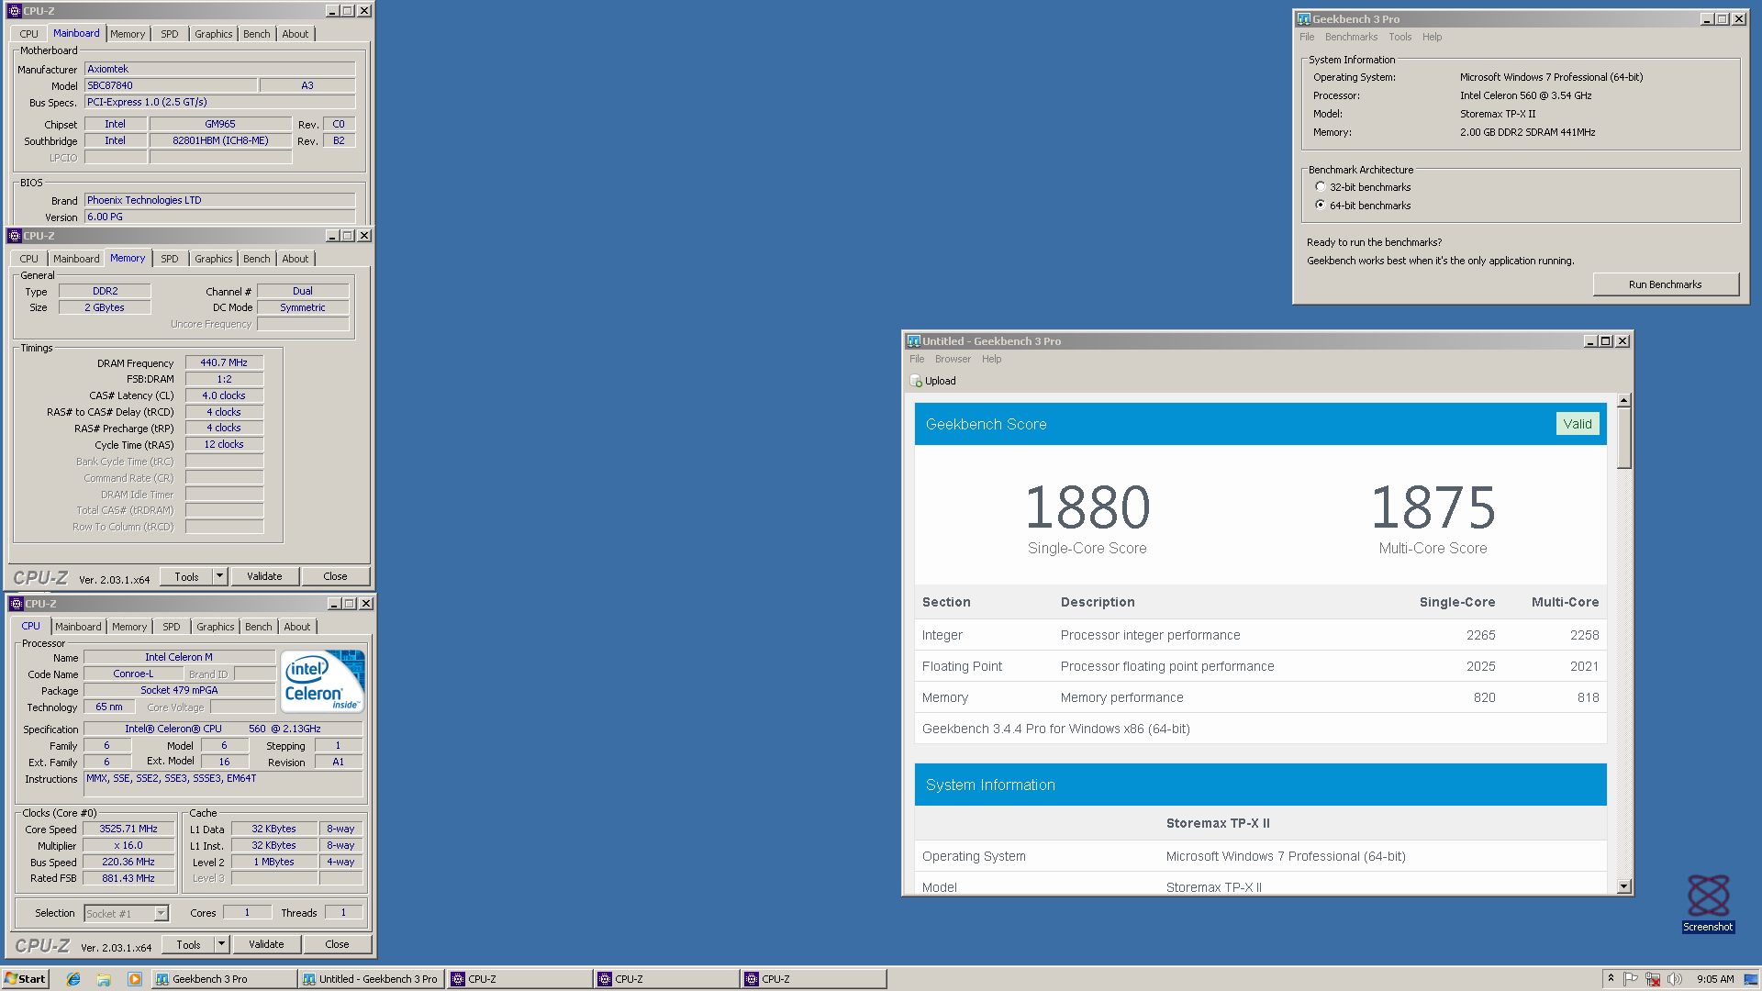The image size is (1762, 991).
Task: Open About tab in Mainboard CPU-Z window
Action: pyautogui.click(x=295, y=34)
